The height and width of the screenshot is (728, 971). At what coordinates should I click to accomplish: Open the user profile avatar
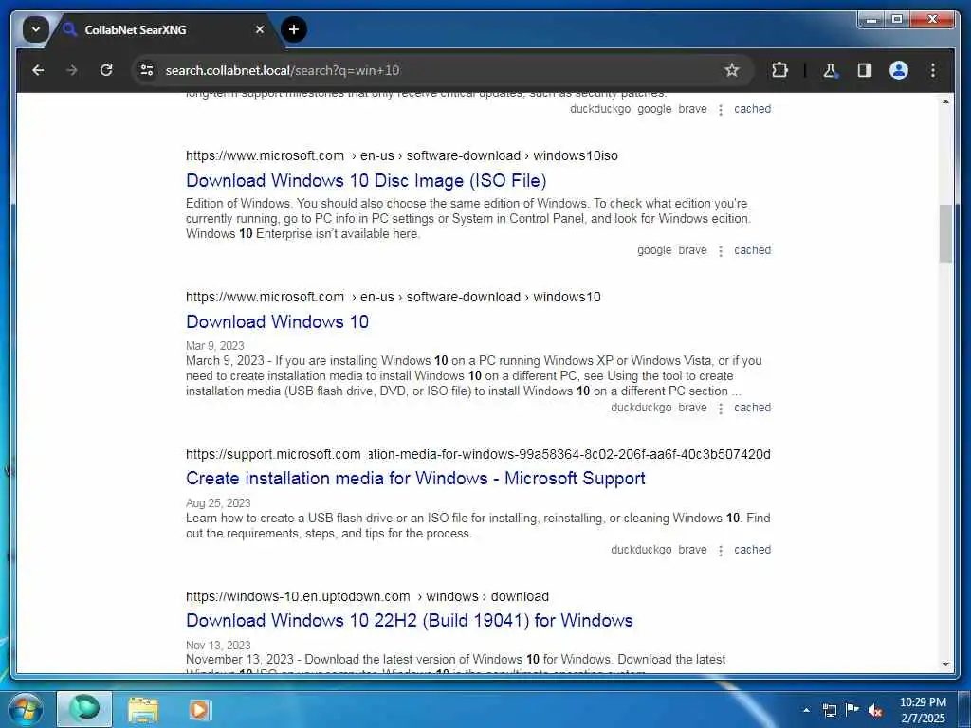point(899,70)
